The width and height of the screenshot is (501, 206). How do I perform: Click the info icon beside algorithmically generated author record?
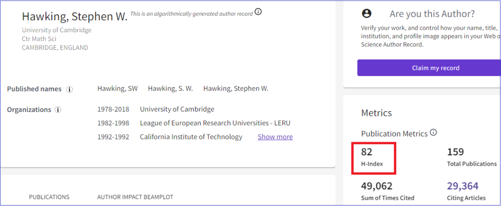[258, 12]
